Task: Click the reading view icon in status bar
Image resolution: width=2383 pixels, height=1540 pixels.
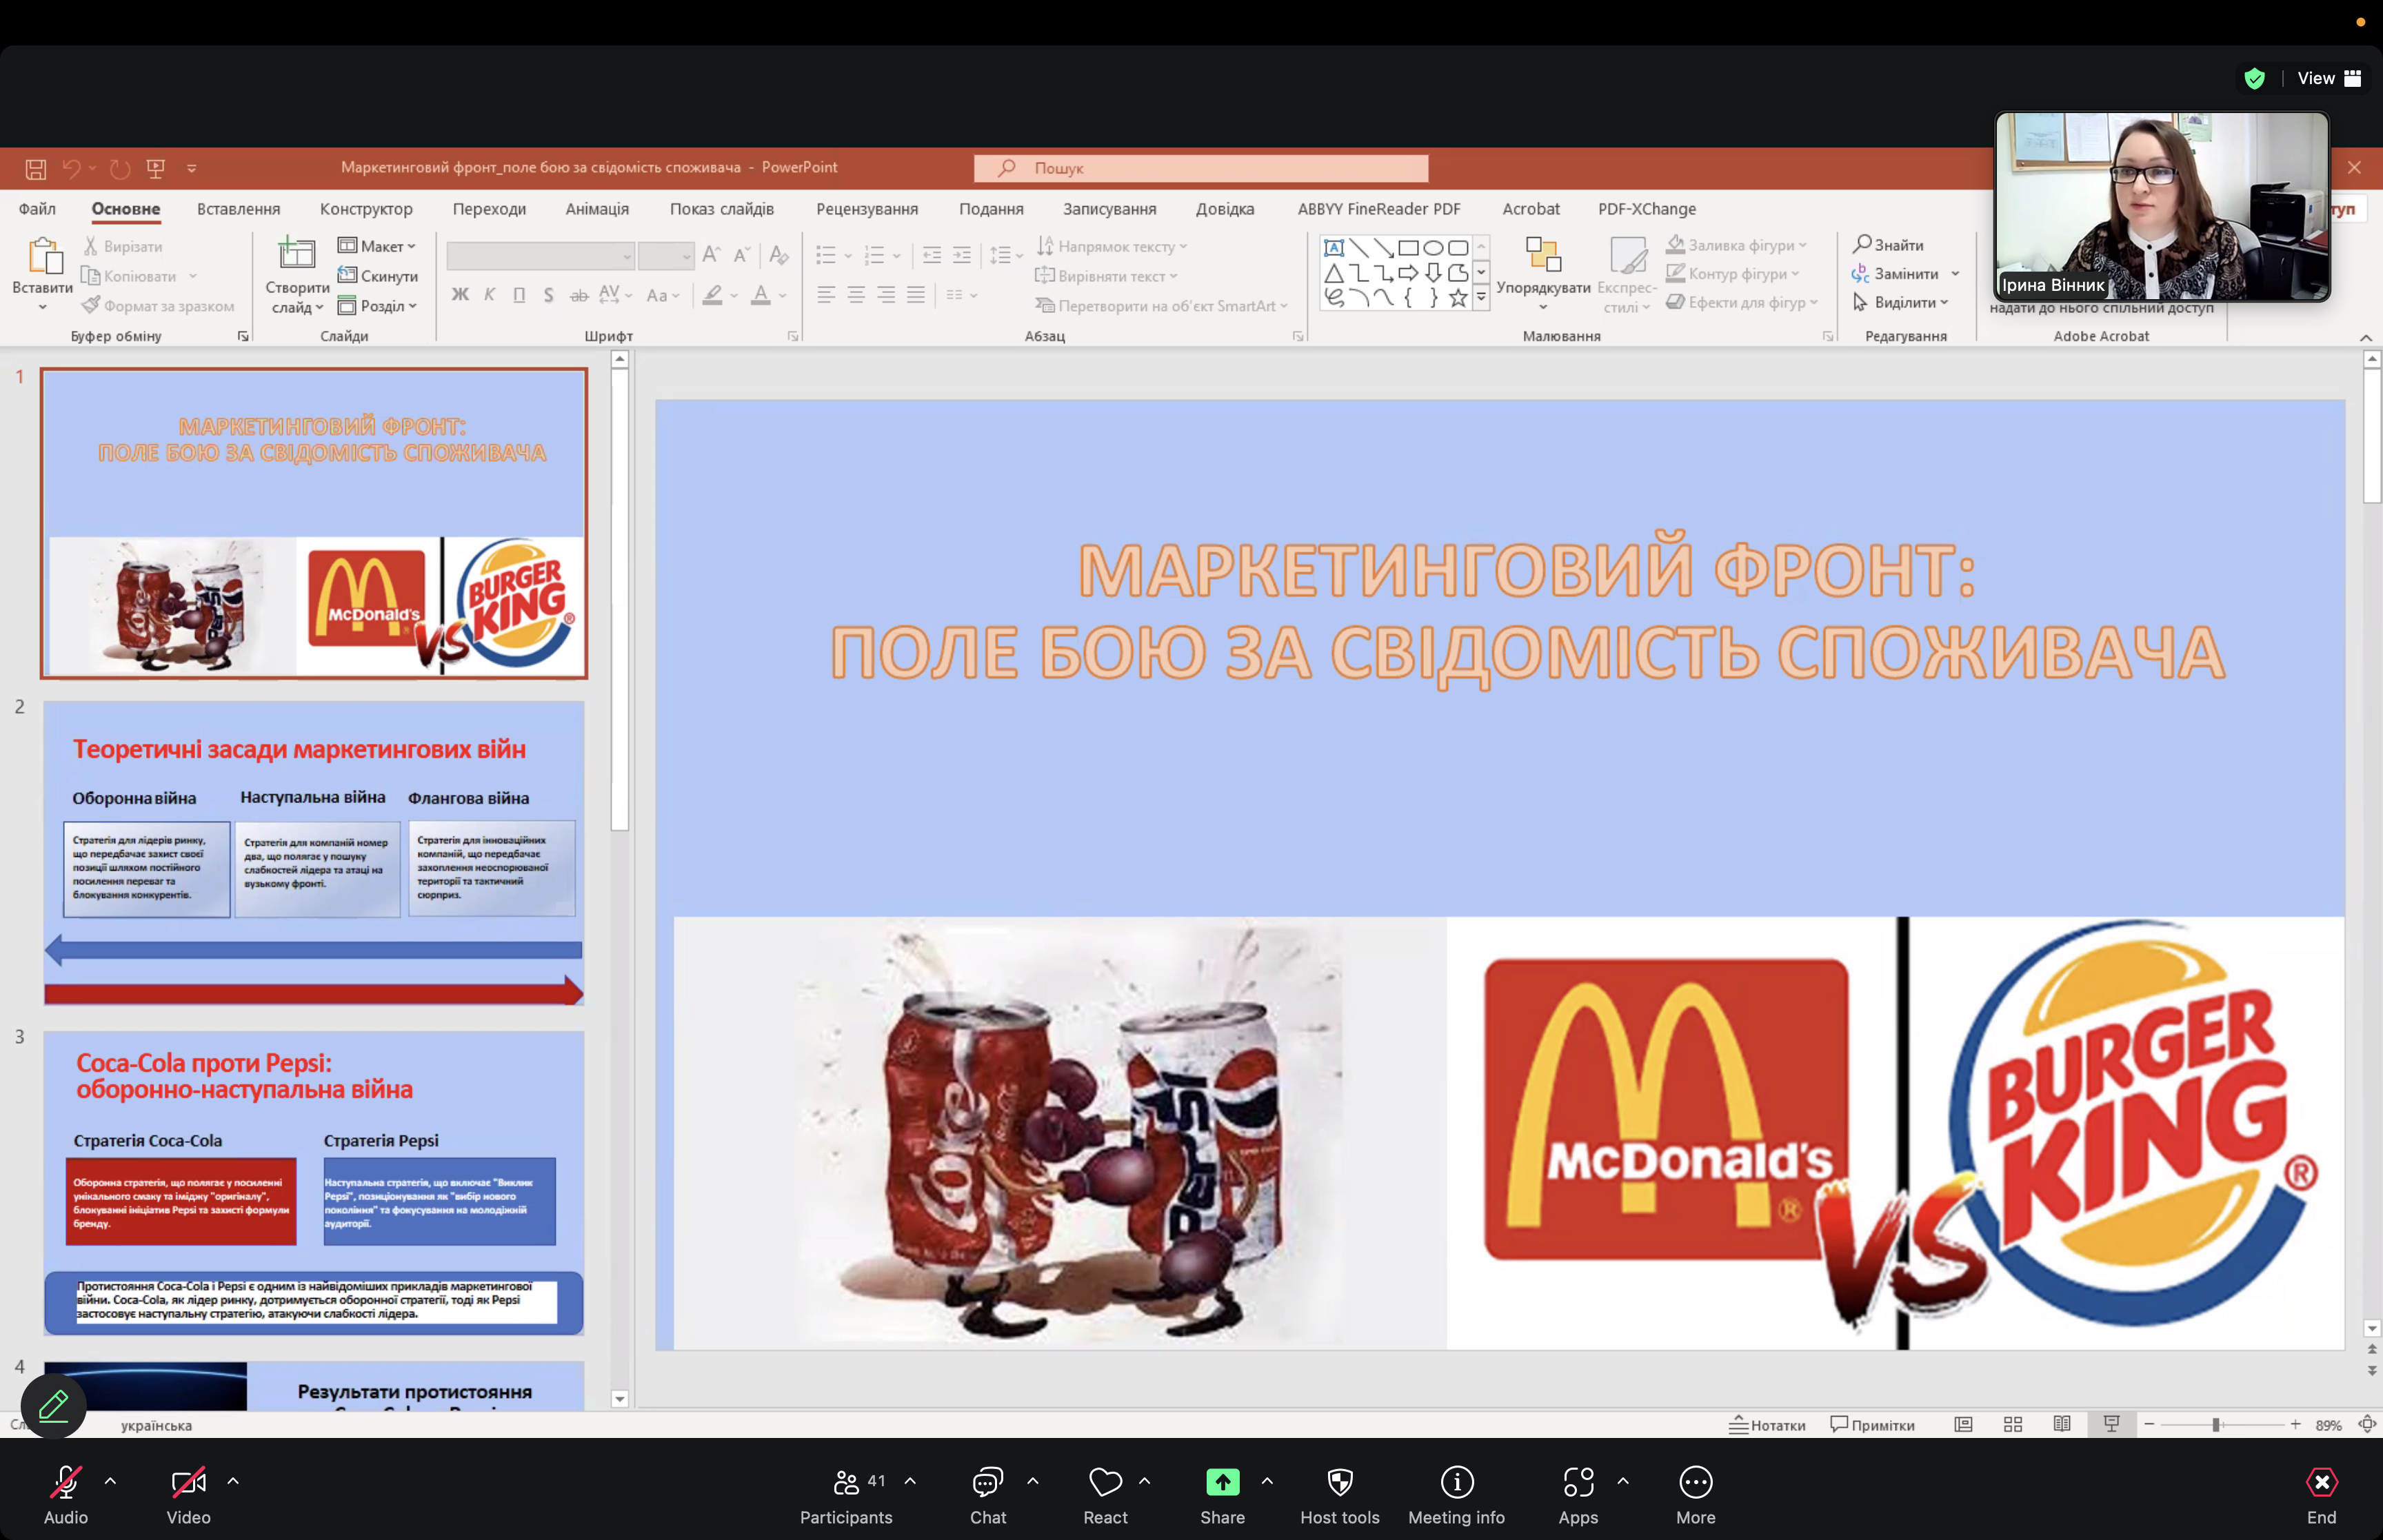Action: click(2062, 1424)
